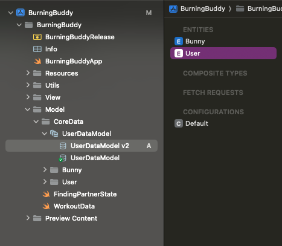282x246 pixels.
Task: Expand the Resources folder
Action: [x=28, y=73]
